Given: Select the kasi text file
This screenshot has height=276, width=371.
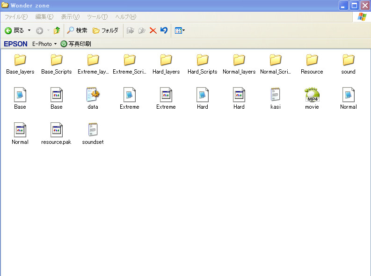Looking at the screenshot, I should click(275, 95).
